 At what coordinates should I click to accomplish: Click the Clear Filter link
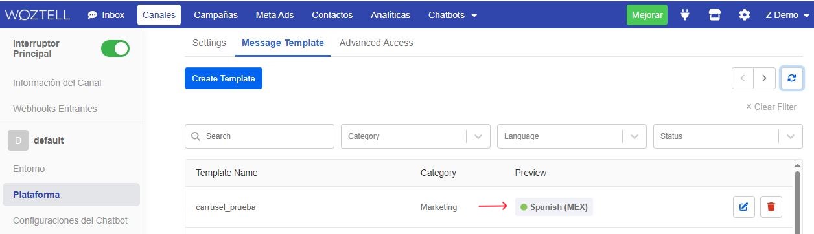tap(771, 107)
